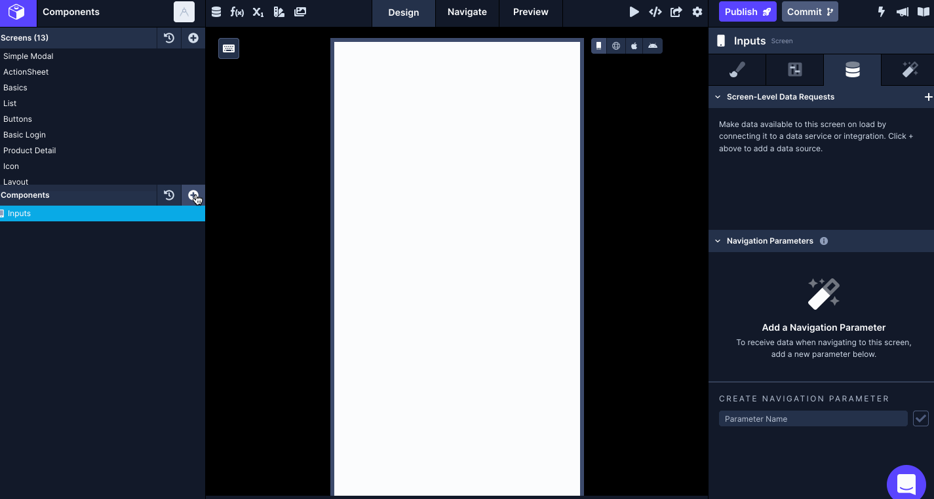This screenshot has height=499, width=934.
Task: Click the play live preview icon
Action: tap(634, 12)
